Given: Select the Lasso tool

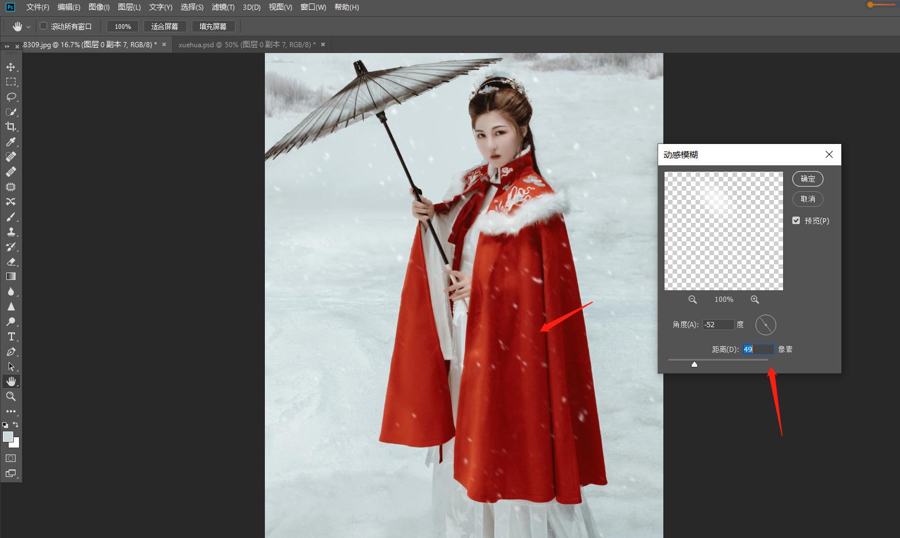Looking at the screenshot, I should tap(11, 97).
